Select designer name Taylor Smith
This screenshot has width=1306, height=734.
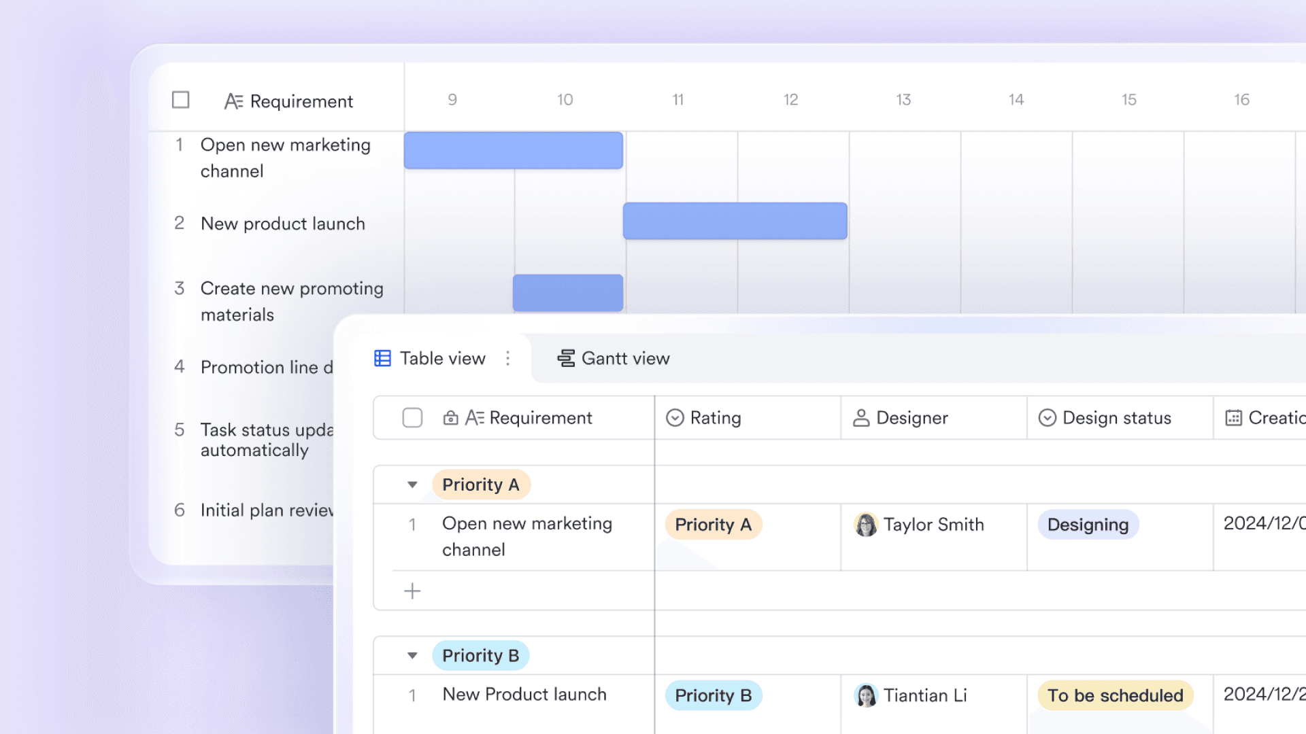click(x=934, y=525)
